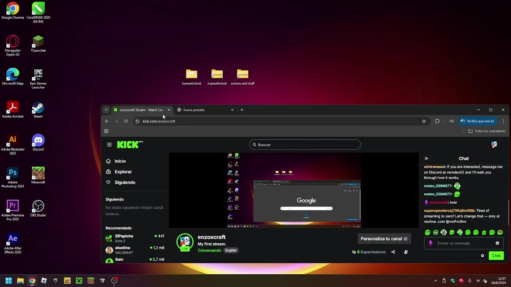Select TLauncher desktop icon
The image size is (511, 287).
38,44
